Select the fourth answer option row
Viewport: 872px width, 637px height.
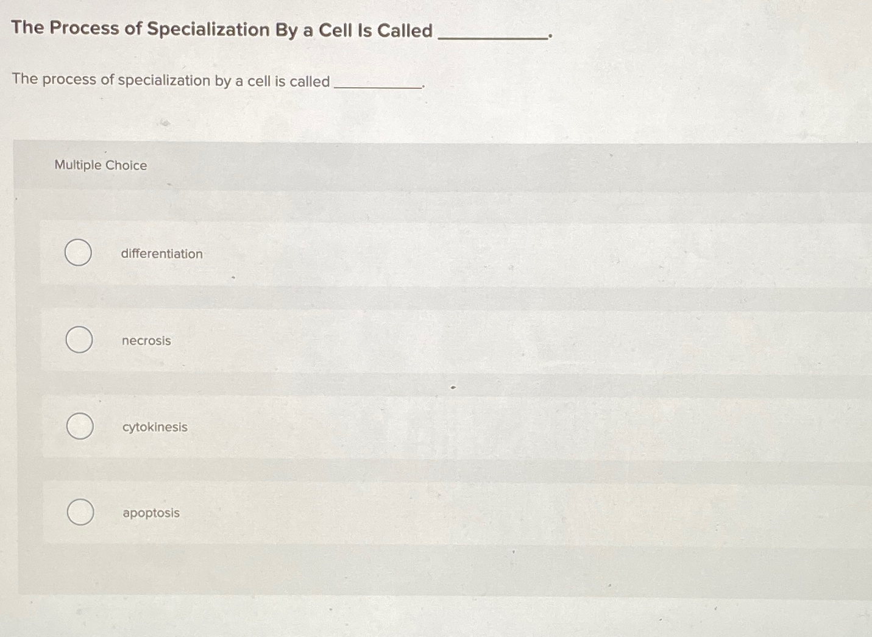point(427,512)
